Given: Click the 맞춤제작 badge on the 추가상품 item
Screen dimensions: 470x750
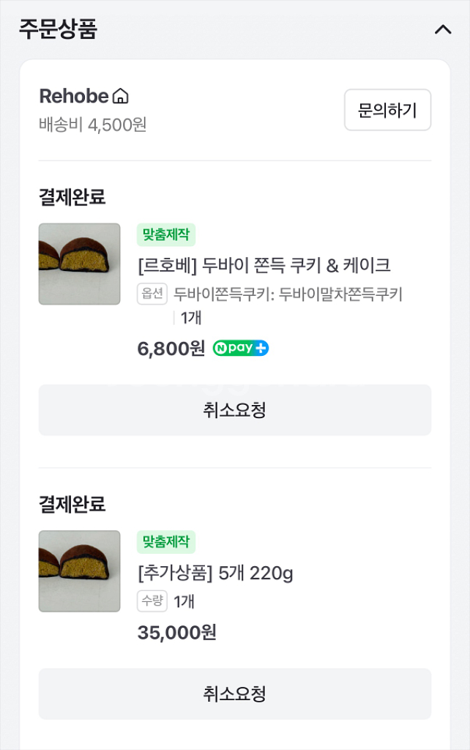Looking at the screenshot, I should click(166, 543).
